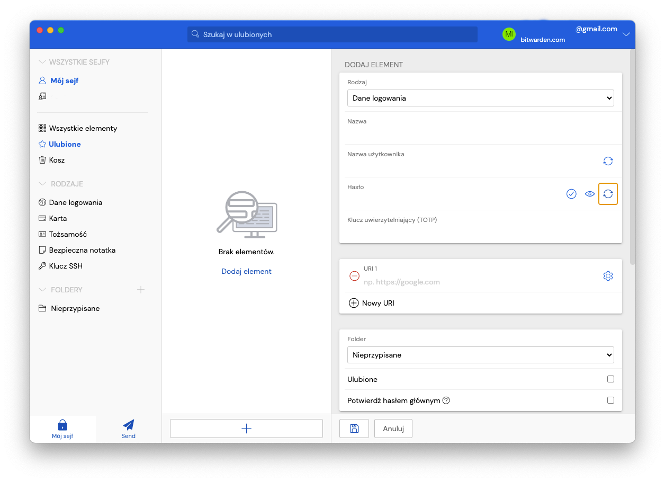Enable the Potwierdź hasłem głównym checkbox
Screen dimensions: 665x482
point(610,400)
